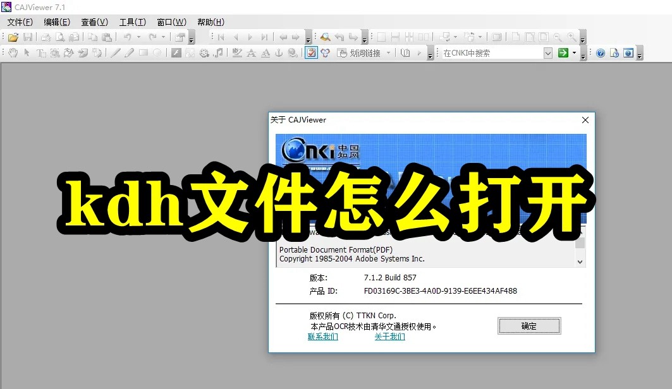Click the product ID value FD03169C text

coord(440,291)
